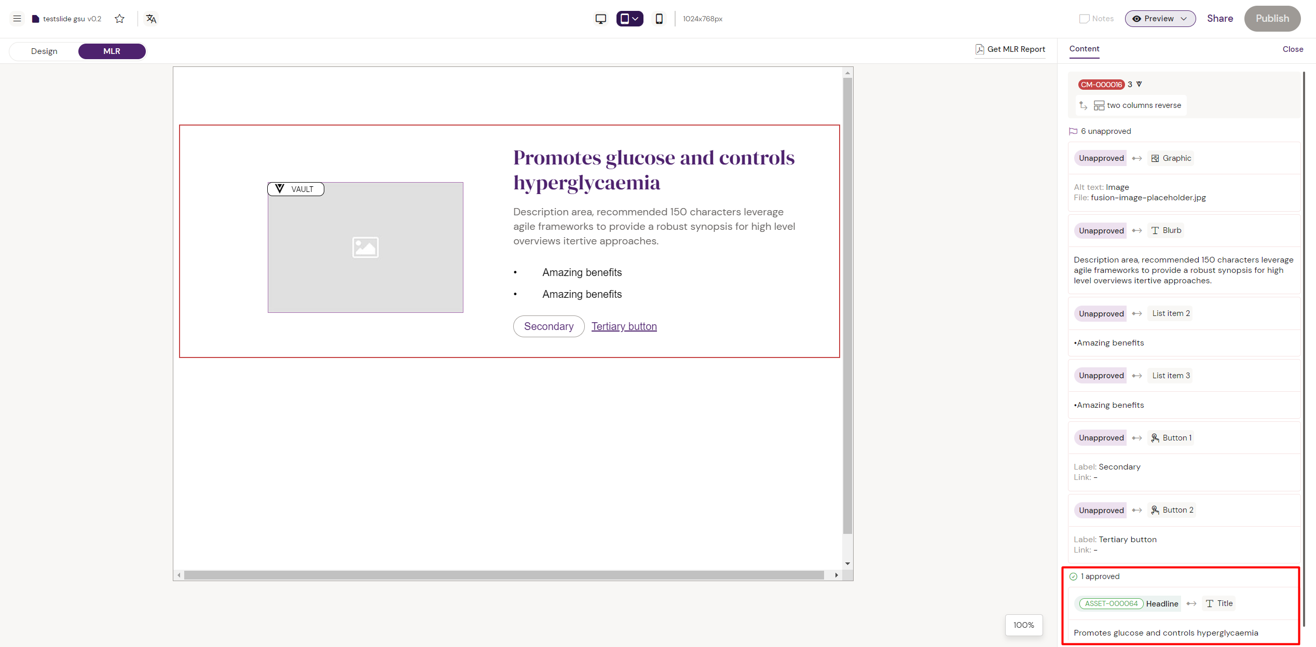
Task: Close the Content side panel
Action: (x=1293, y=49)
